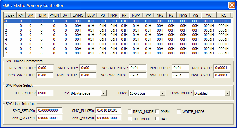Click the RS column header
The image size is (237, 128).
coord(171,15)
